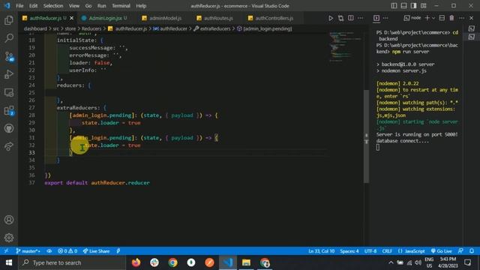Click the code minimap
480x270 pixels.
point(345,46)
